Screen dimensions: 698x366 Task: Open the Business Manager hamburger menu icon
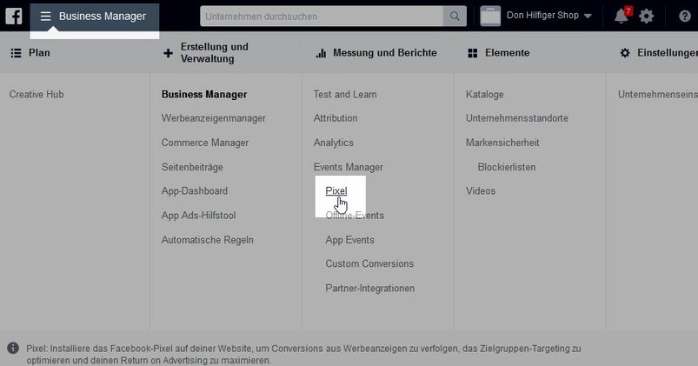tap(45, 17)
